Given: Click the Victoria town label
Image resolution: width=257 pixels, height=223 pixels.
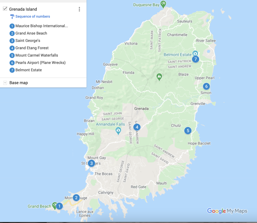Looking at the screenshot, I should [x=131, y=43].
